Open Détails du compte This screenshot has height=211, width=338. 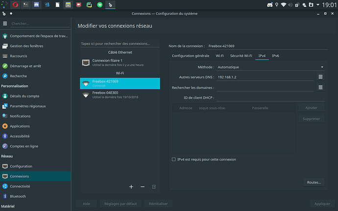36,96
